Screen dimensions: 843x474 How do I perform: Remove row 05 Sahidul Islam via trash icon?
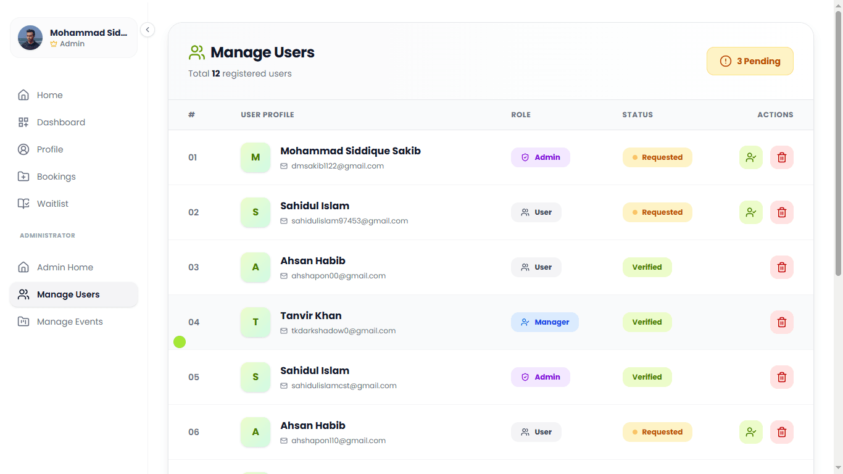pyautogui.click(x=781, y=377)
